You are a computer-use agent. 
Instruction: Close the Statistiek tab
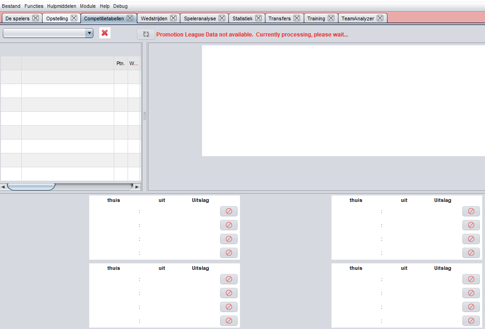258,18
